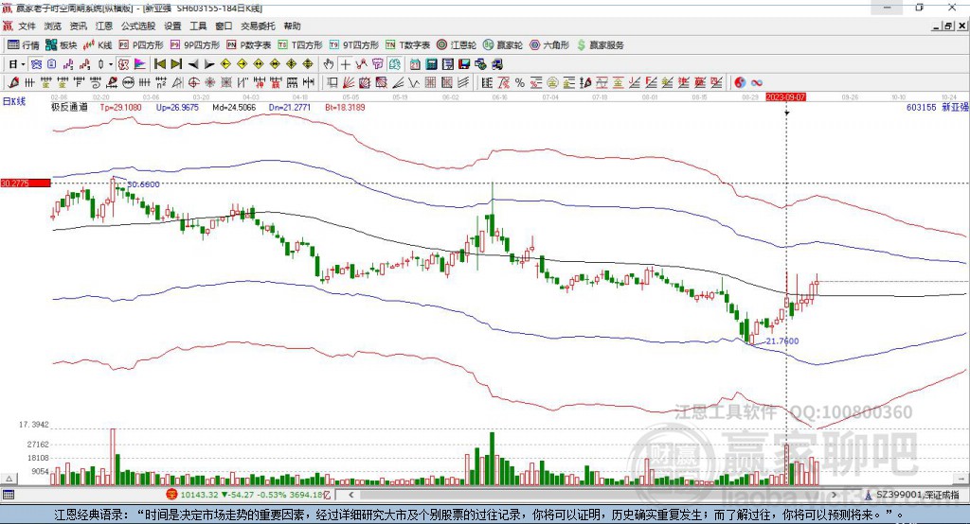
Task: Open the 板块 sectors view
Action: click(62, 45)
